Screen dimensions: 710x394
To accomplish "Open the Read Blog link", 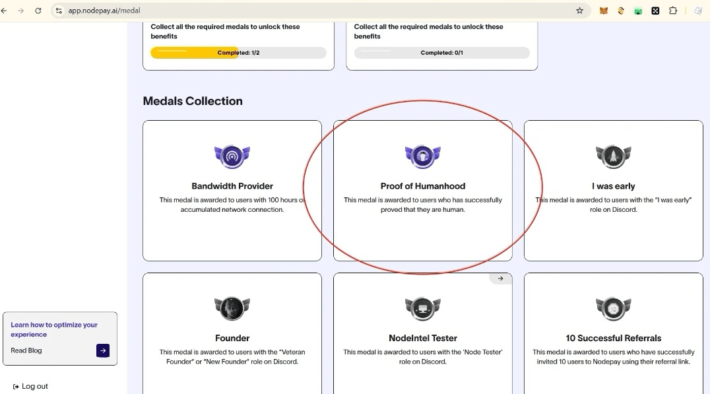I will click(26, 350).
